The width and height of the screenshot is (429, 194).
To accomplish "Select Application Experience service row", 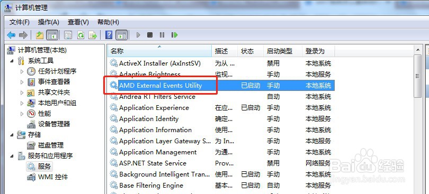I will (221, 108).
